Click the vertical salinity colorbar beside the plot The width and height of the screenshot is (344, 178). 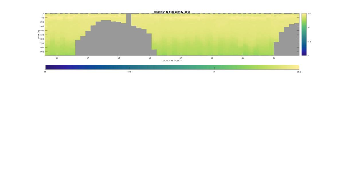point(304,34)
